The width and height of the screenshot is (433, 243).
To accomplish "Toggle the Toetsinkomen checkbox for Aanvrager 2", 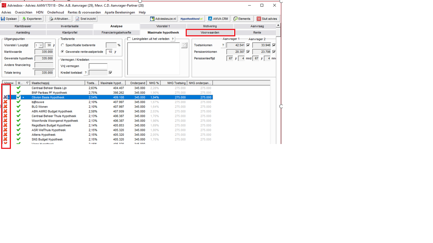I will pyautogui.click(x=274, y=45).
